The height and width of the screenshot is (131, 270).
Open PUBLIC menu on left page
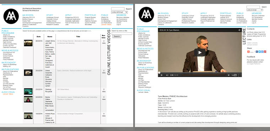coord(105,15)
